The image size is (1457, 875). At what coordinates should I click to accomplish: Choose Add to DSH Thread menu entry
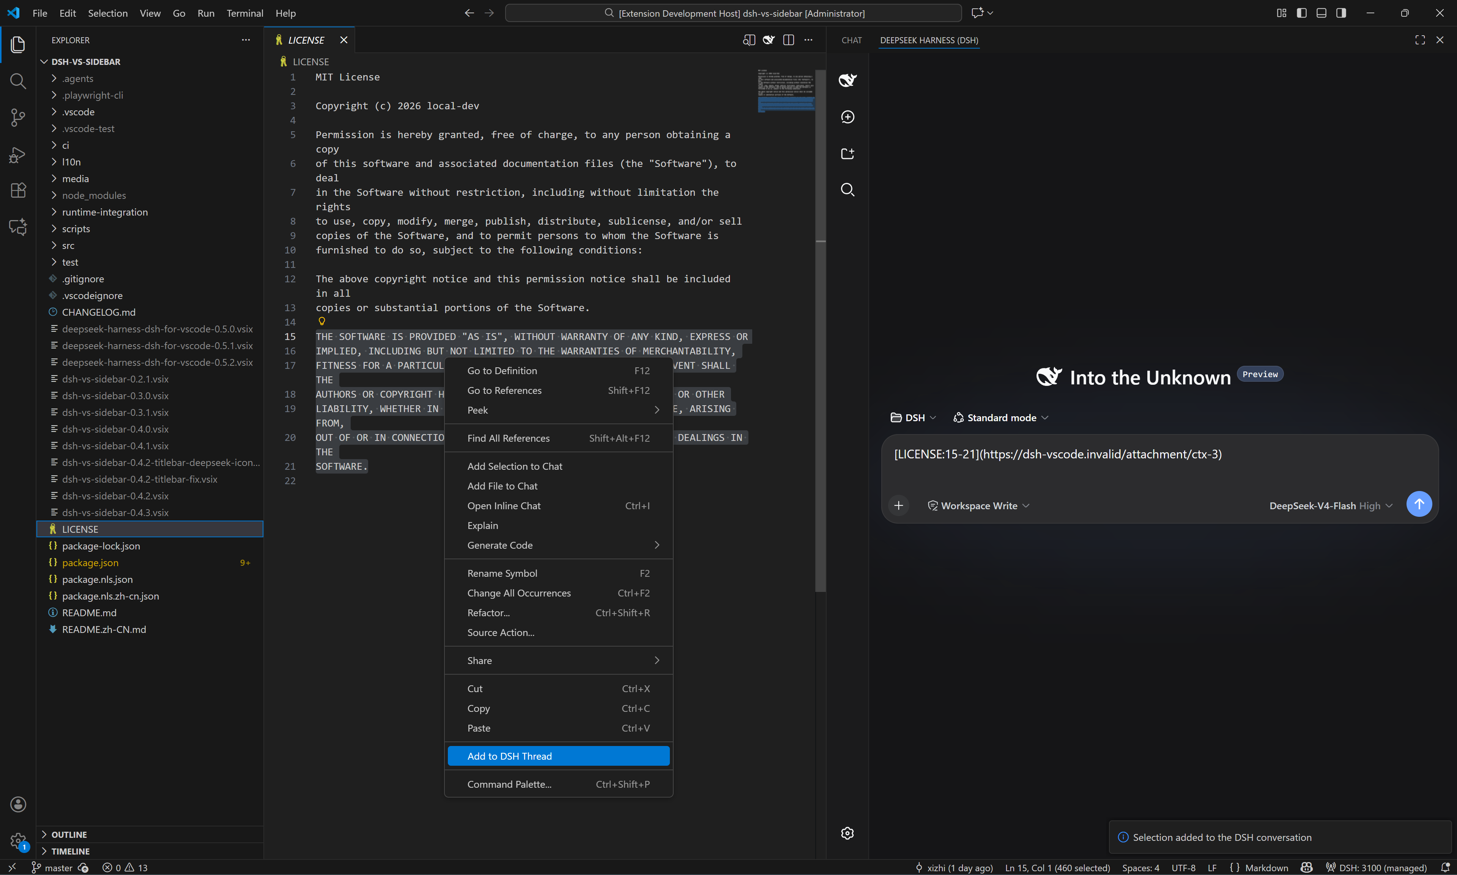(x=558, y=756)
